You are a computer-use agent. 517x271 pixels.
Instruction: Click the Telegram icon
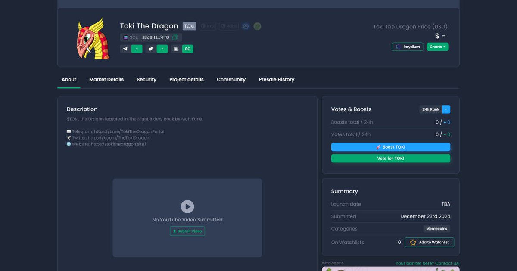tap(125, 49)
